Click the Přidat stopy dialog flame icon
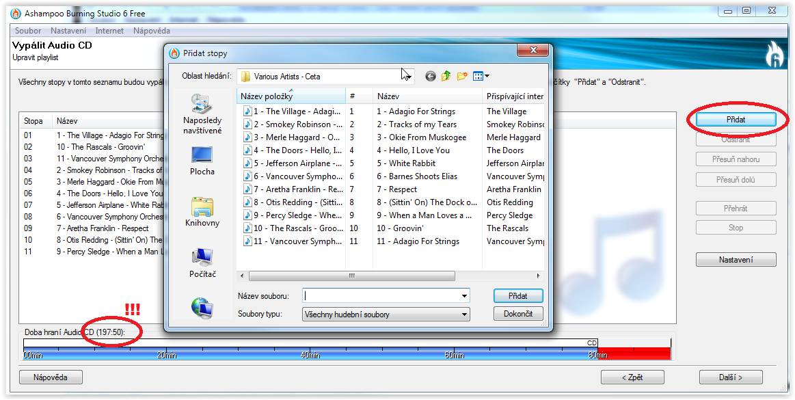This screenshot has width=795, height=400. point(174,53)
